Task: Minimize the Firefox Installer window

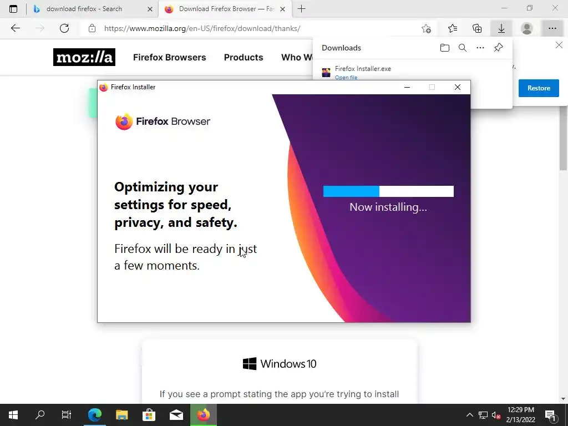Action: pos(407,87)
